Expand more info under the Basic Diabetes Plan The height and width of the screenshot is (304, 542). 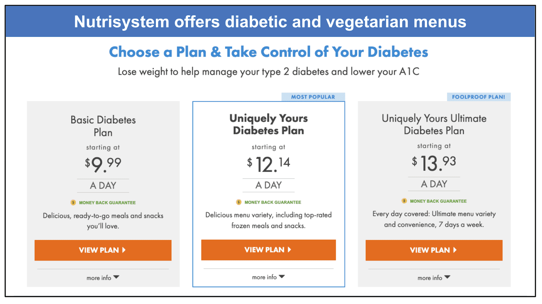(x=103, y=277)
